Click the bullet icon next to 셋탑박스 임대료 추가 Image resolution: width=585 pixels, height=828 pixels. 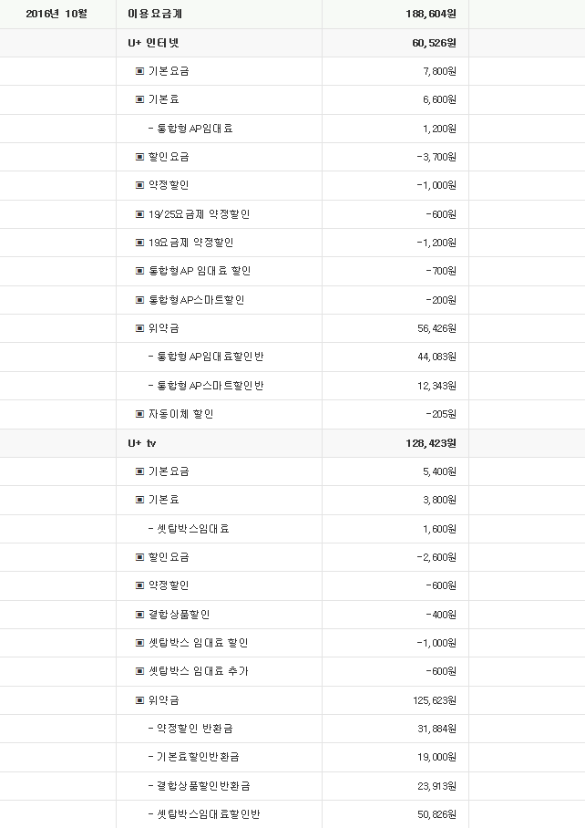pyautogui.click(x=139, y=671)
